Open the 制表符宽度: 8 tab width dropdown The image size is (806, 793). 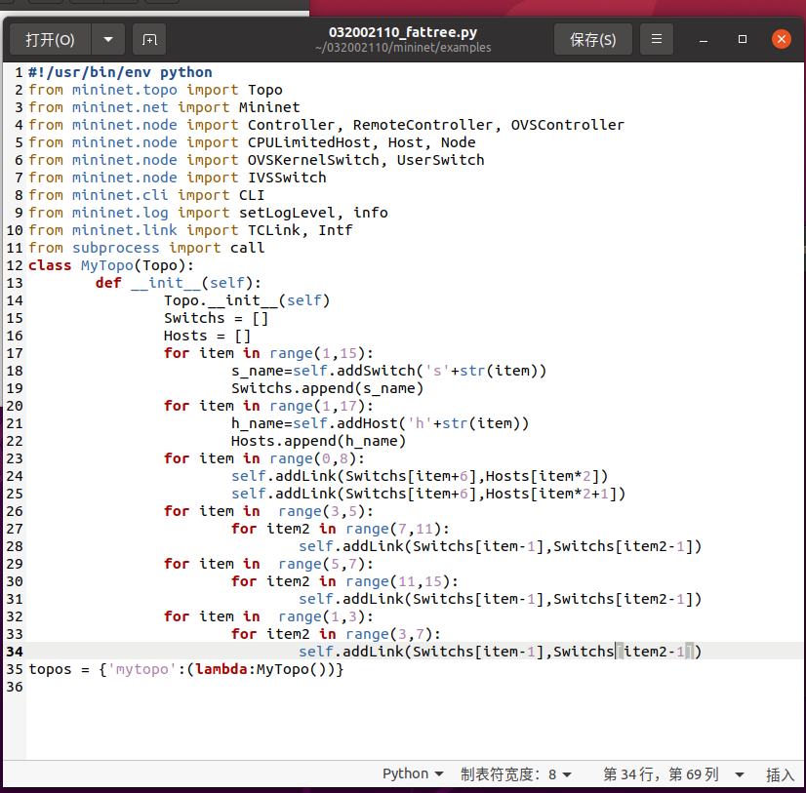click(515, 774)
